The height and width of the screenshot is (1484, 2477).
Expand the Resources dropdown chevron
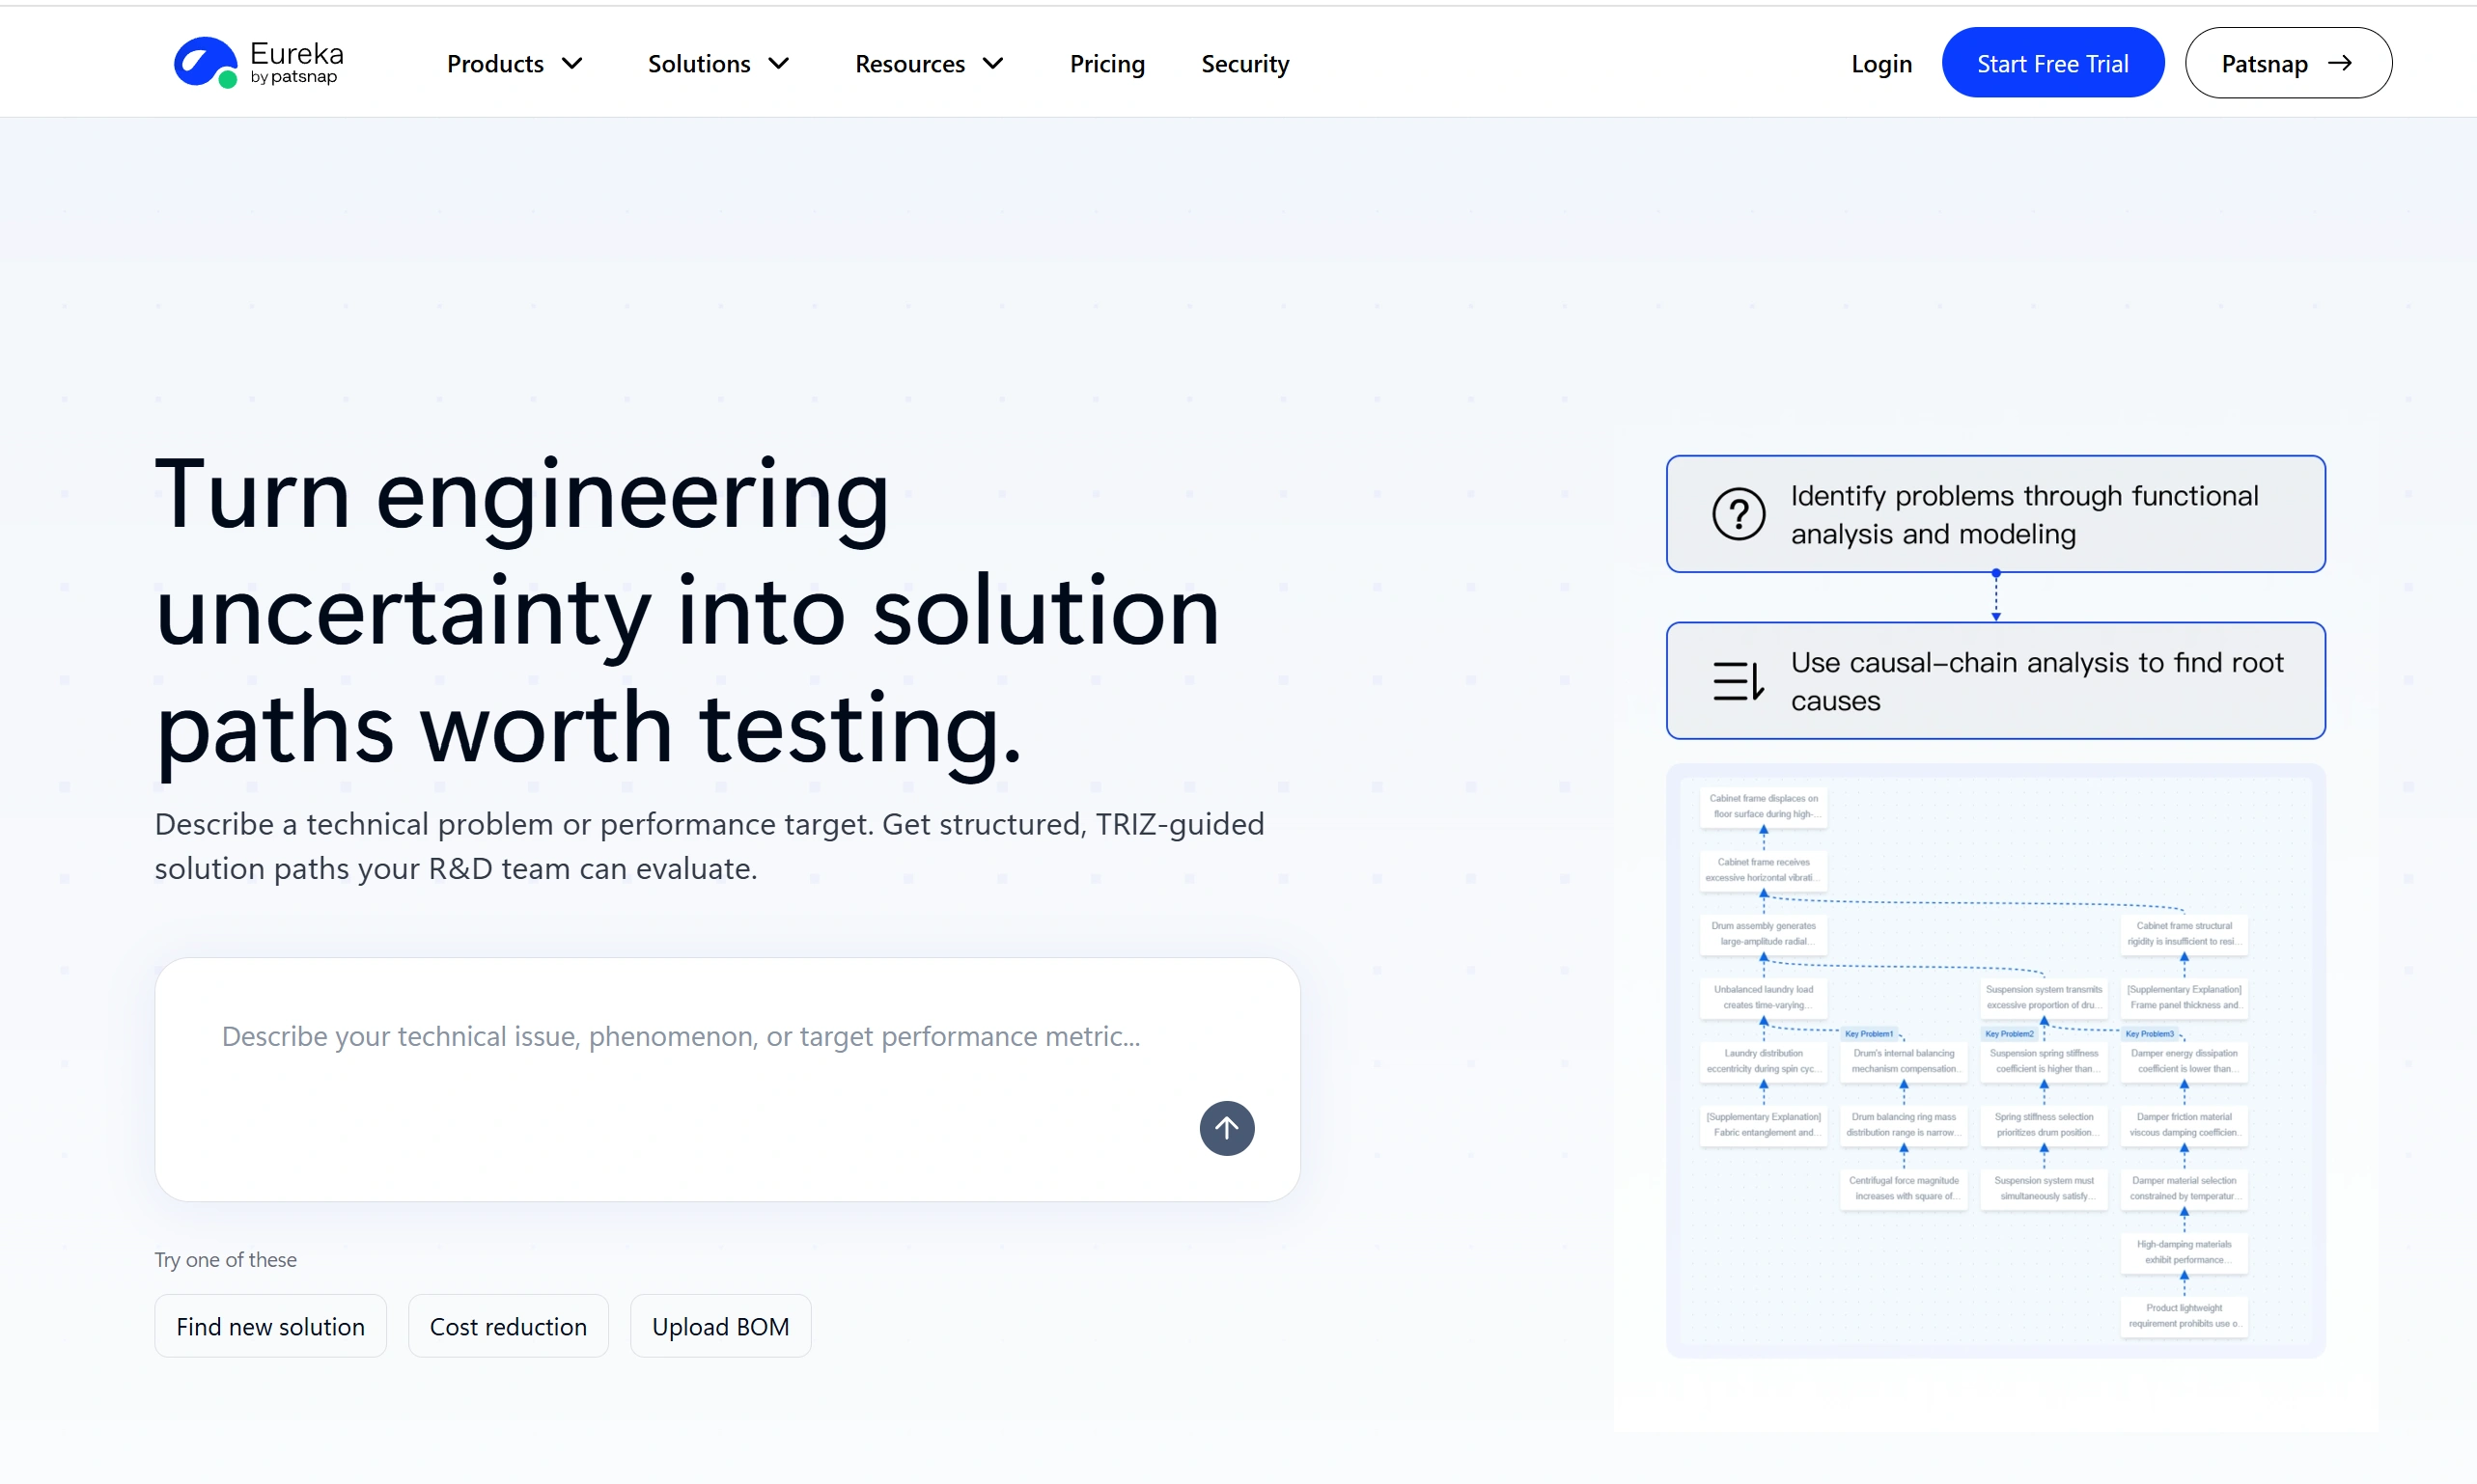992,64
